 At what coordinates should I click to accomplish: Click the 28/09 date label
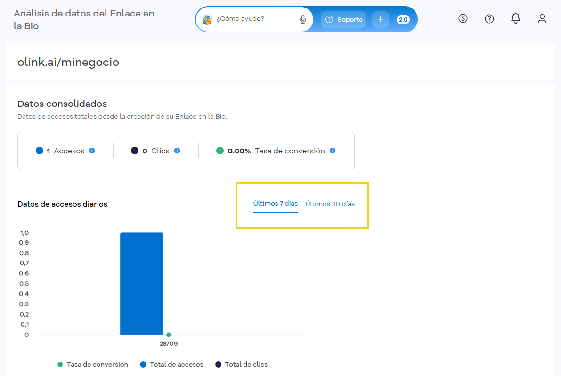pyautogui.click(x=169, y=344)
